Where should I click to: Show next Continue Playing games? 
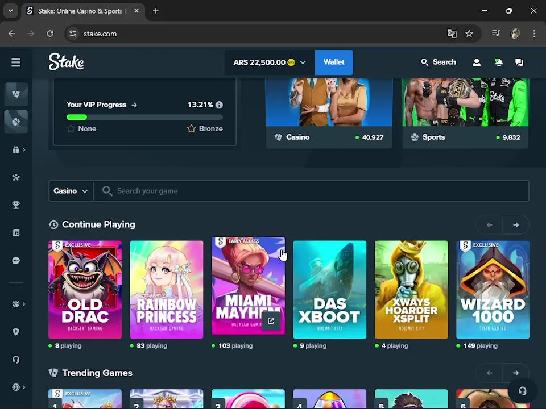click(516, 225)
